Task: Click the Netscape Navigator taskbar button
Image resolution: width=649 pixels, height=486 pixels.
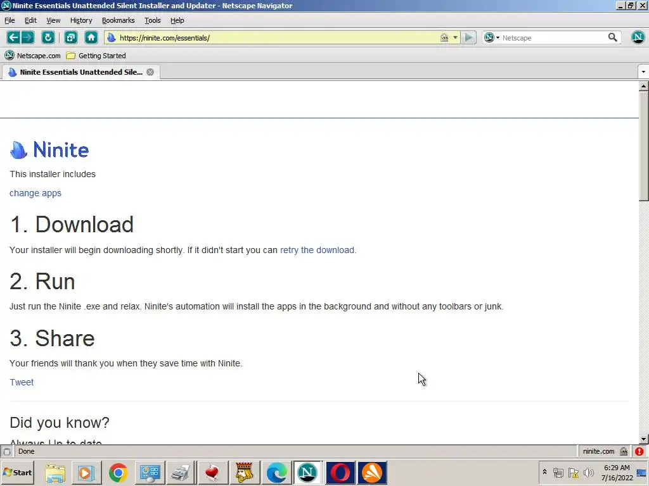Action: (x=307, y=472)
